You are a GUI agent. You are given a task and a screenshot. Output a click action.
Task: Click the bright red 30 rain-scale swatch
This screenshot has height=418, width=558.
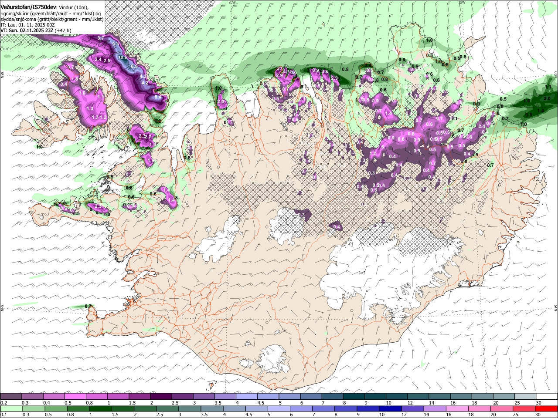tap(546, 408)
